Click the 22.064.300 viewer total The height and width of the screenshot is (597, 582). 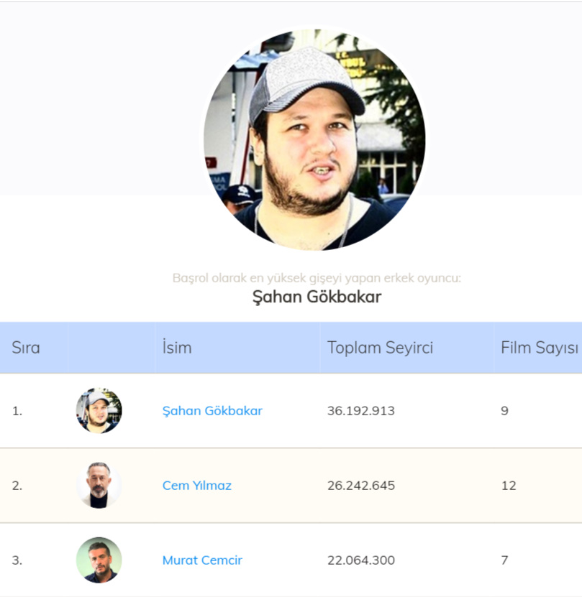point(360,560)
